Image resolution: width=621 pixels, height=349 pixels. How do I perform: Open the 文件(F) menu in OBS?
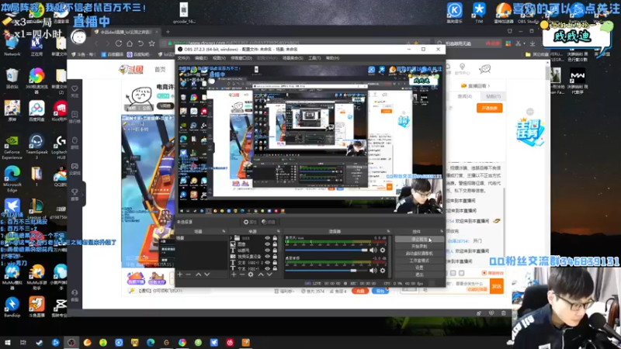[x=183, y=58]
